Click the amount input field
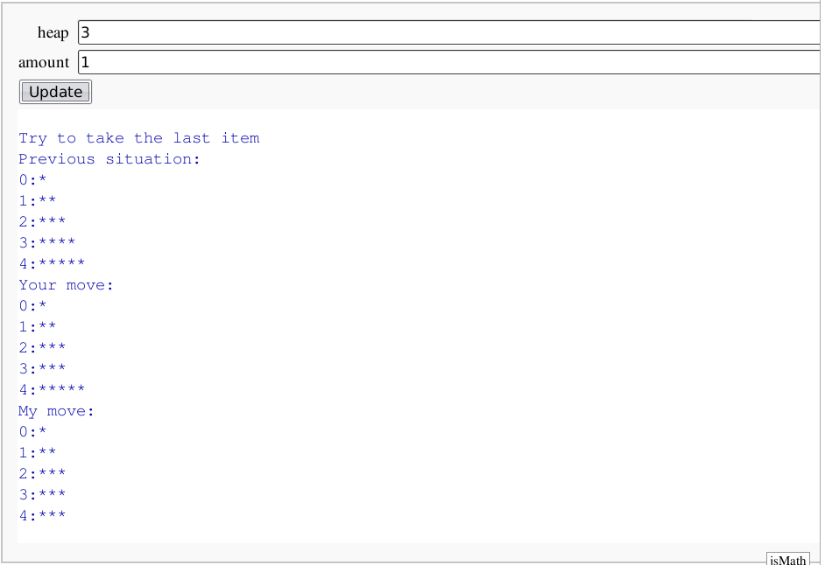 coord(448,62)
